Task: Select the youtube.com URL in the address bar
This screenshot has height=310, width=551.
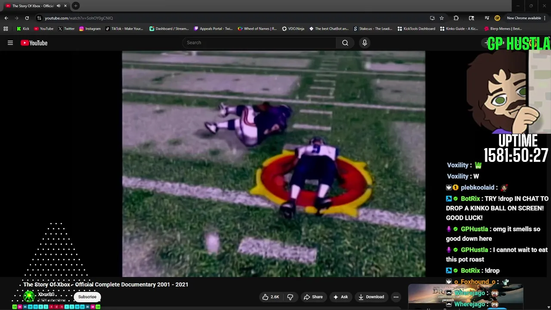Action: tap(79, 18)
